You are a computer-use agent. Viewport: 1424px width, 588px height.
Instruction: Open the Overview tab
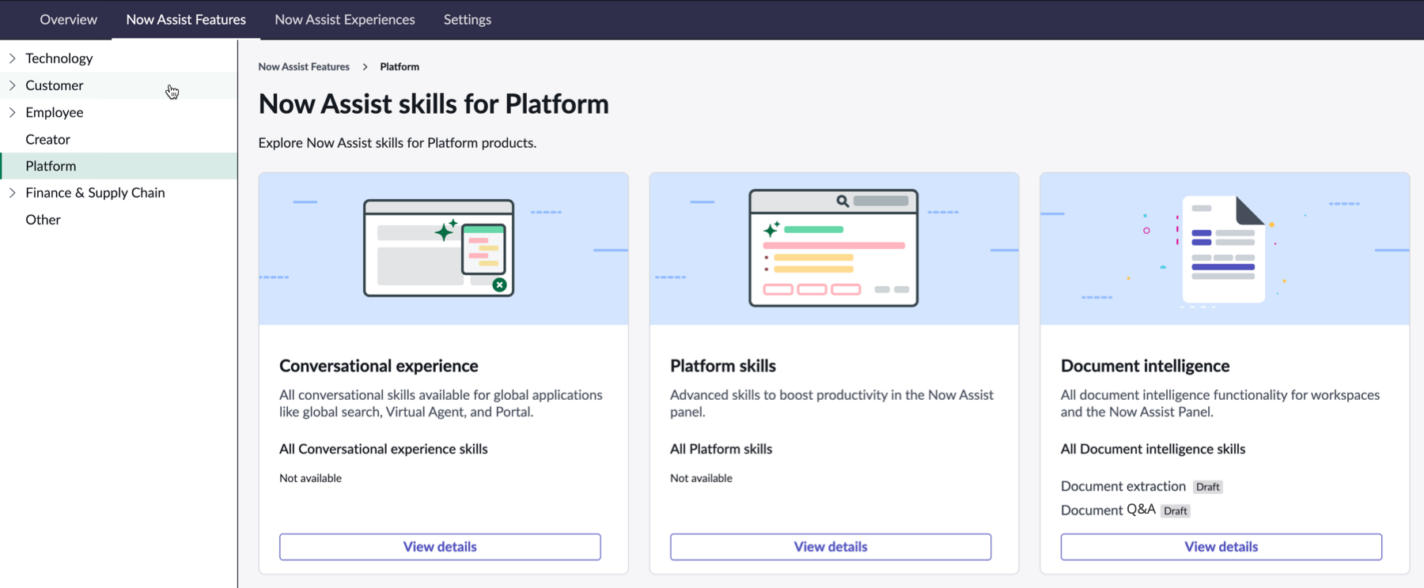[69, 19]
